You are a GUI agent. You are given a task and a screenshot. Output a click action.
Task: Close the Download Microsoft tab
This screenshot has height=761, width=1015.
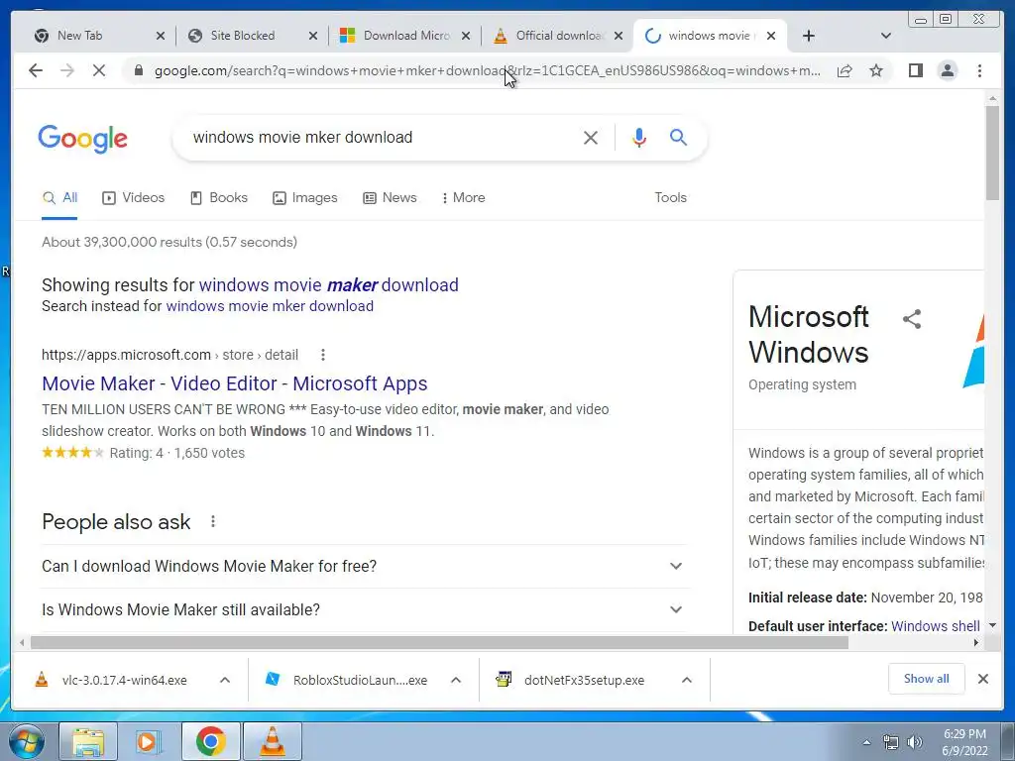tap(466, 37)
